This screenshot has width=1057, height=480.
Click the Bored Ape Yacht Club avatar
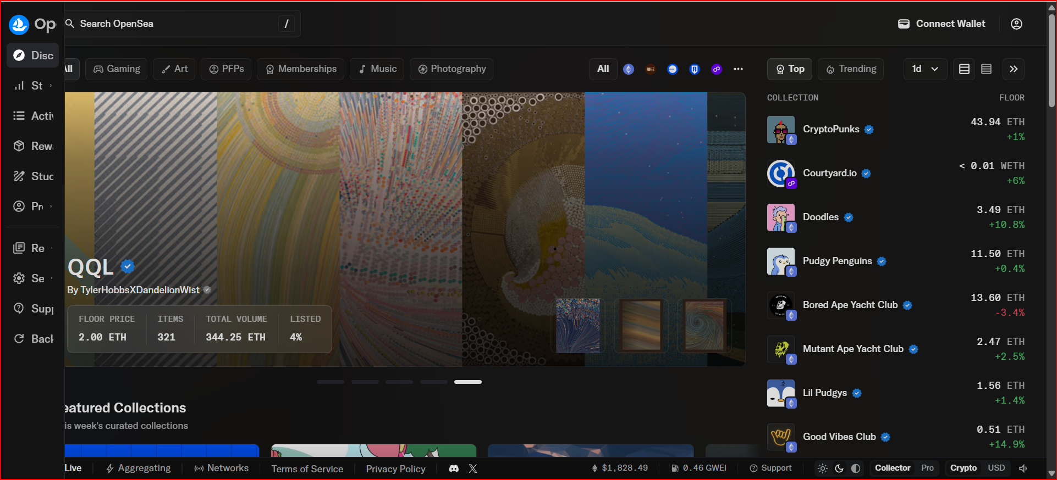(781, 305)
